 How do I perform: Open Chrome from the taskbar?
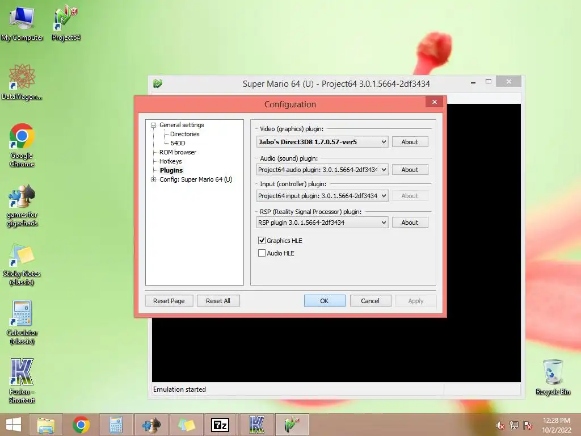[81, 425]
